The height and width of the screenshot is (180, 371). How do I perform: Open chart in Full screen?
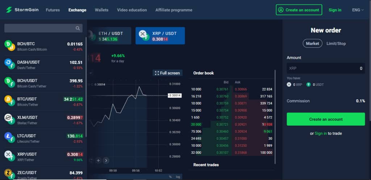(167, 73)
